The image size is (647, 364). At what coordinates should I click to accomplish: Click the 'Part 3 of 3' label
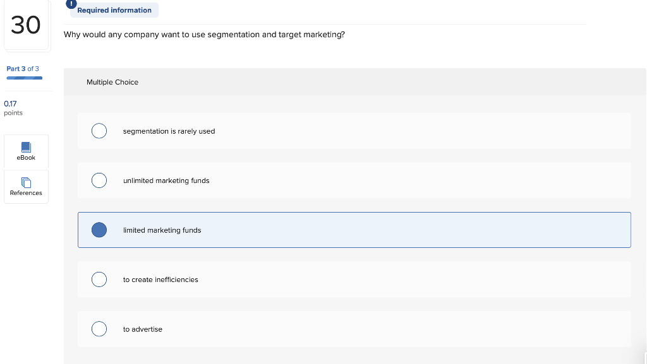23,69
